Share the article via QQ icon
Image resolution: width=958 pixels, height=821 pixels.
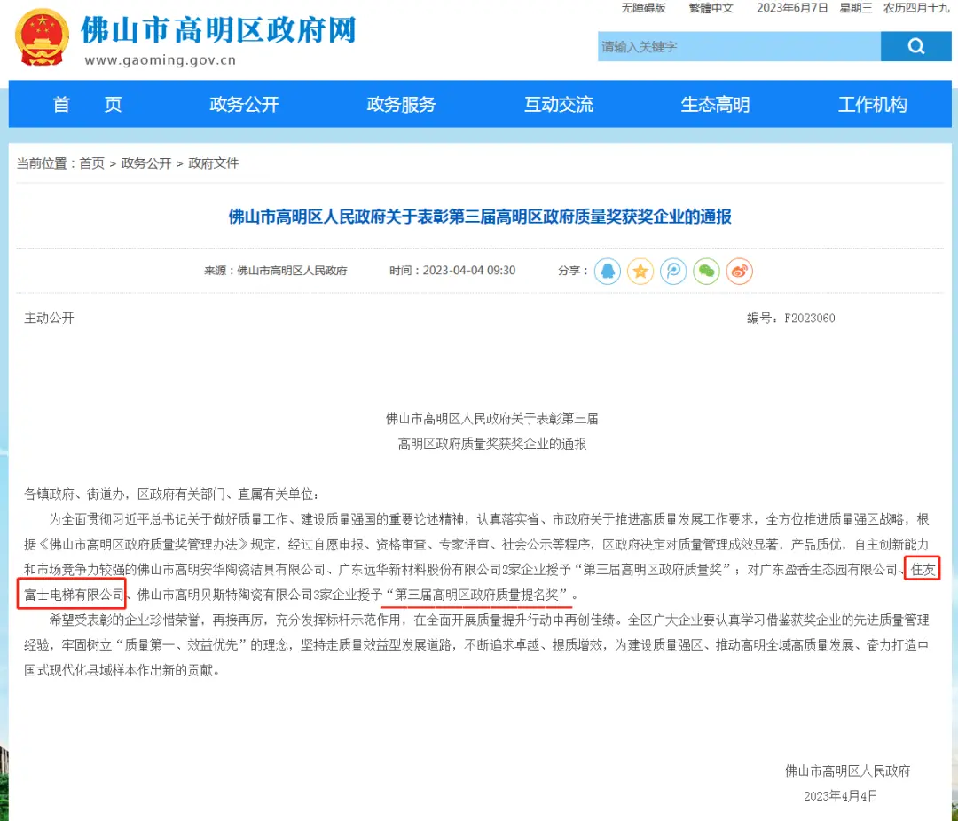click(607, 272)
